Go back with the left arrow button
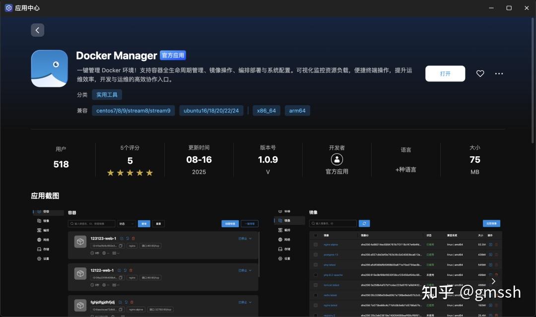 point(38,30)
